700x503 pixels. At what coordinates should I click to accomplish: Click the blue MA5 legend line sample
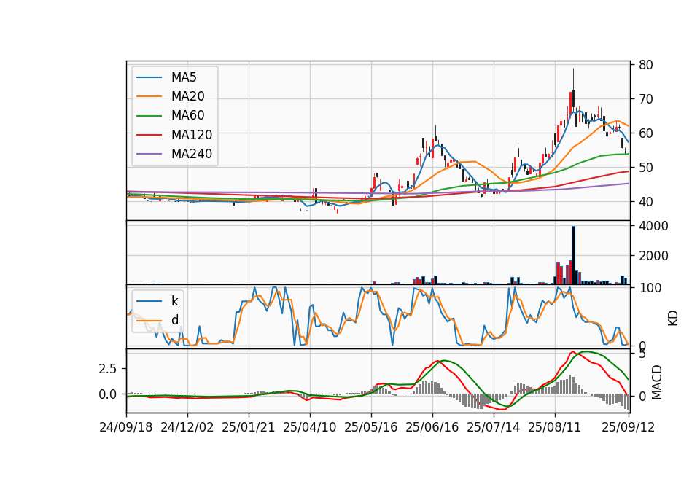pyautogui.click(x=149, y=77)
